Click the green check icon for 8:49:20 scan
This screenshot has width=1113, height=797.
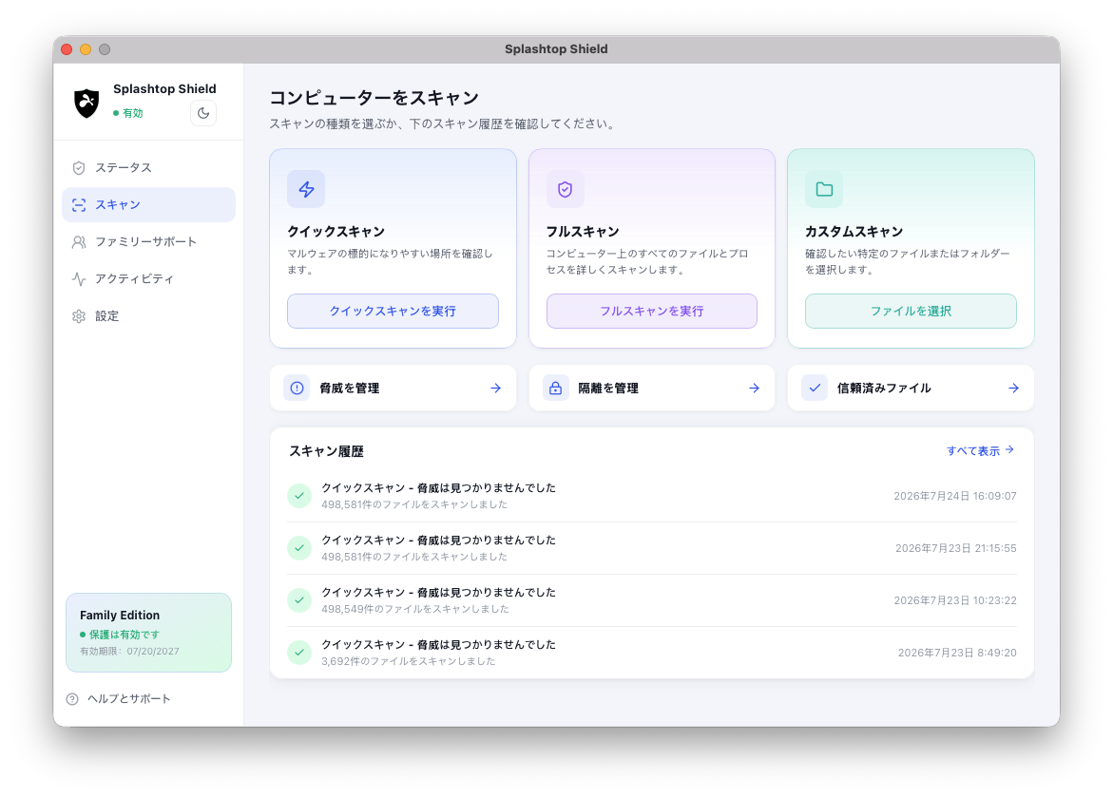coord(299,653)
